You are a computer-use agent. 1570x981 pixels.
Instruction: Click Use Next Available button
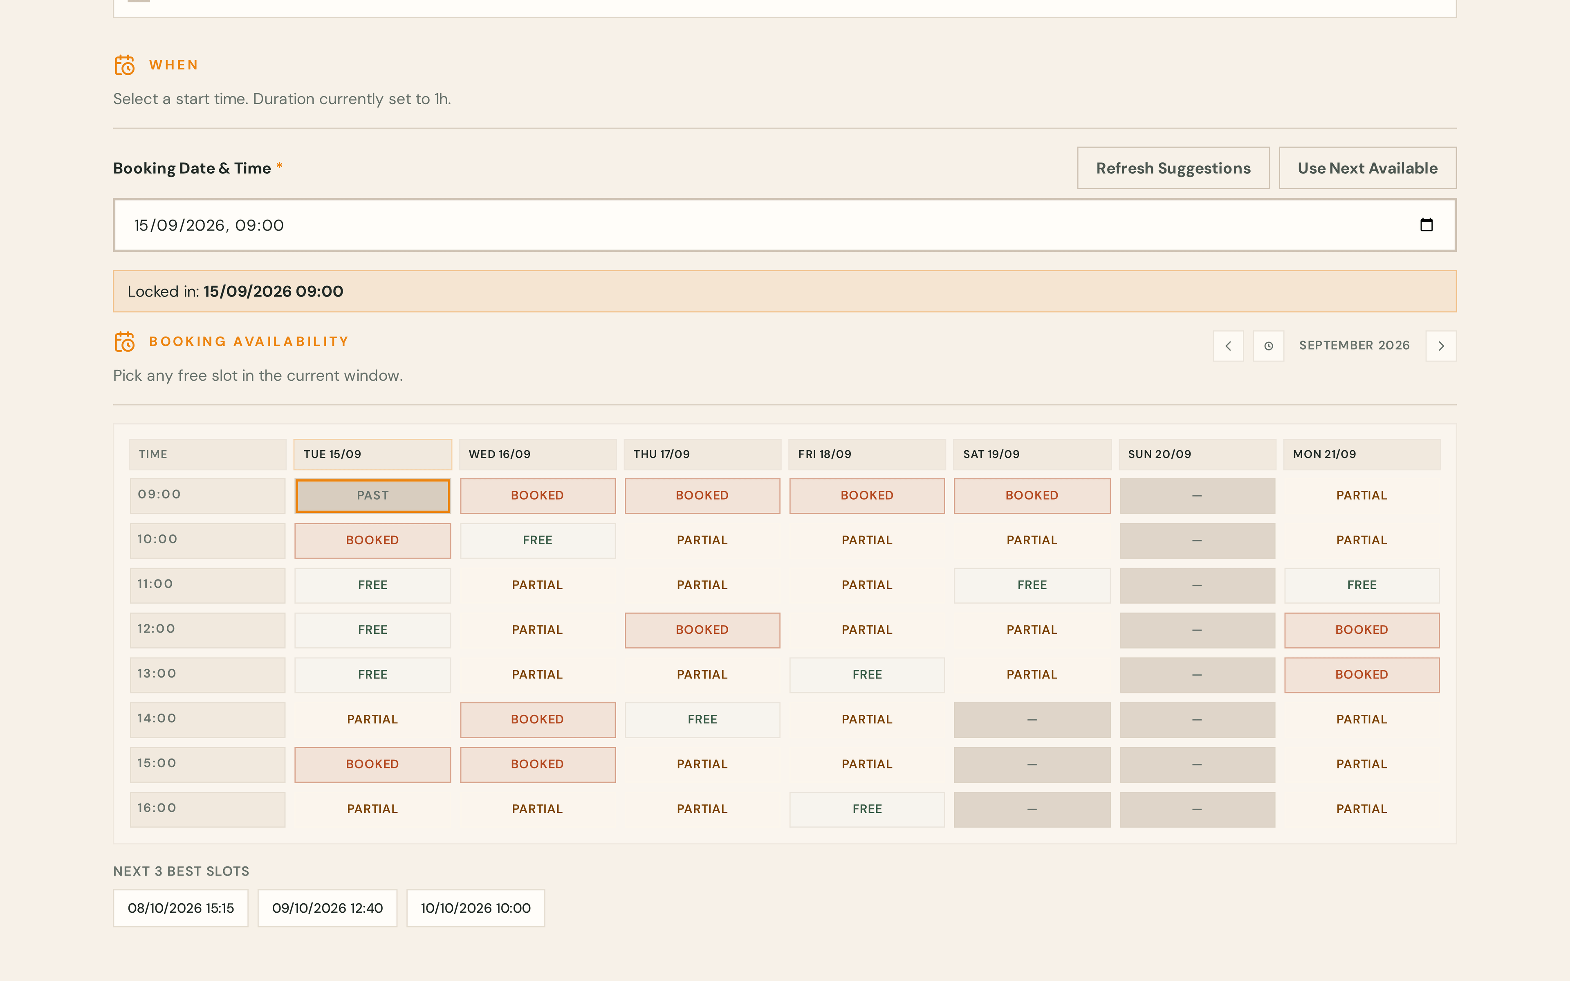(1368, 168)
